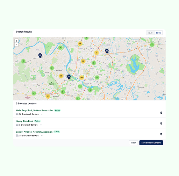Click the "3 Selected Lenders" heading
The image size is (179, 176).
[26, 104]
